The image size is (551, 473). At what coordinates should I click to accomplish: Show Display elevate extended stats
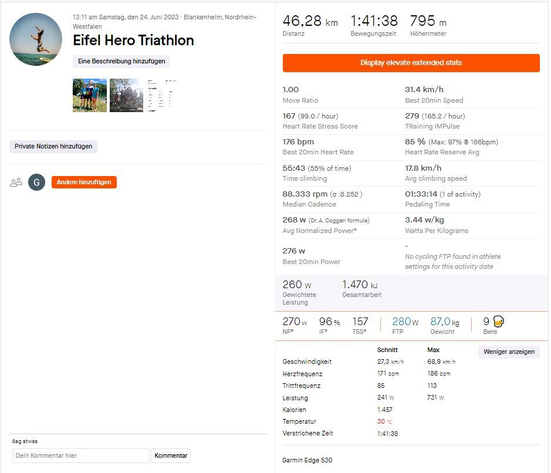coord(411,63)
